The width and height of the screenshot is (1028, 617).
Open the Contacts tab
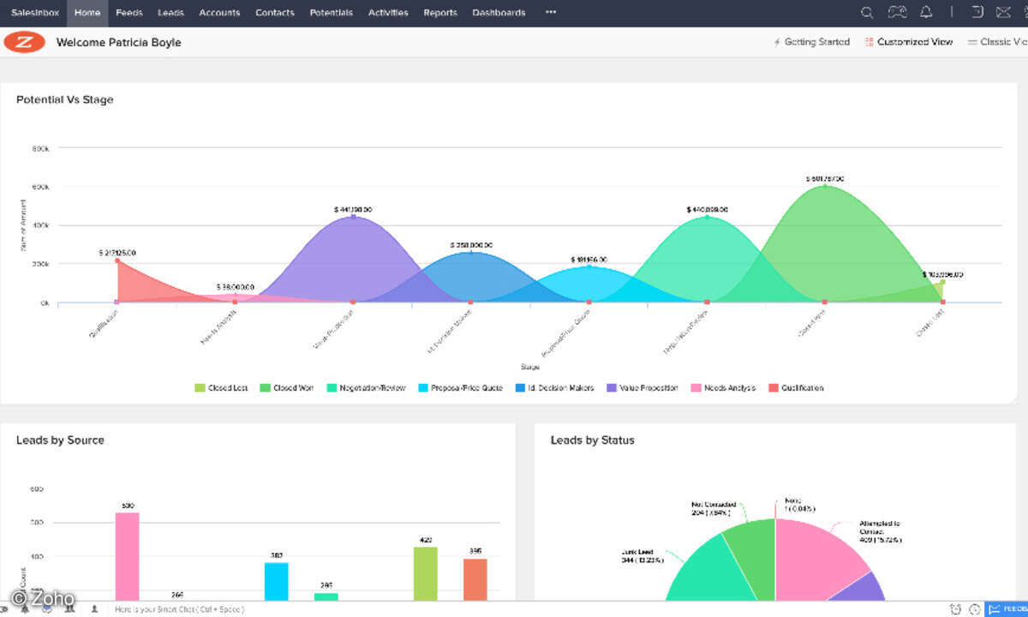tap(275, 13)
